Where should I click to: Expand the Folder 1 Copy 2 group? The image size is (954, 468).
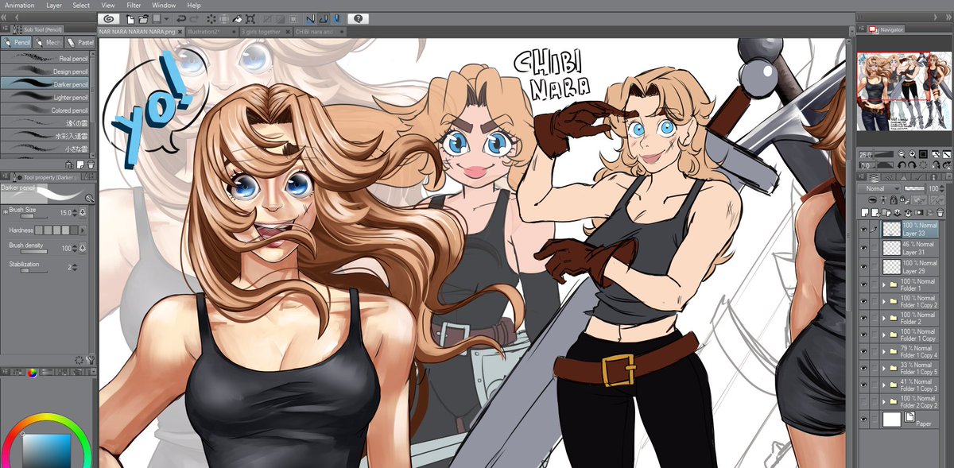click(884, 302)
